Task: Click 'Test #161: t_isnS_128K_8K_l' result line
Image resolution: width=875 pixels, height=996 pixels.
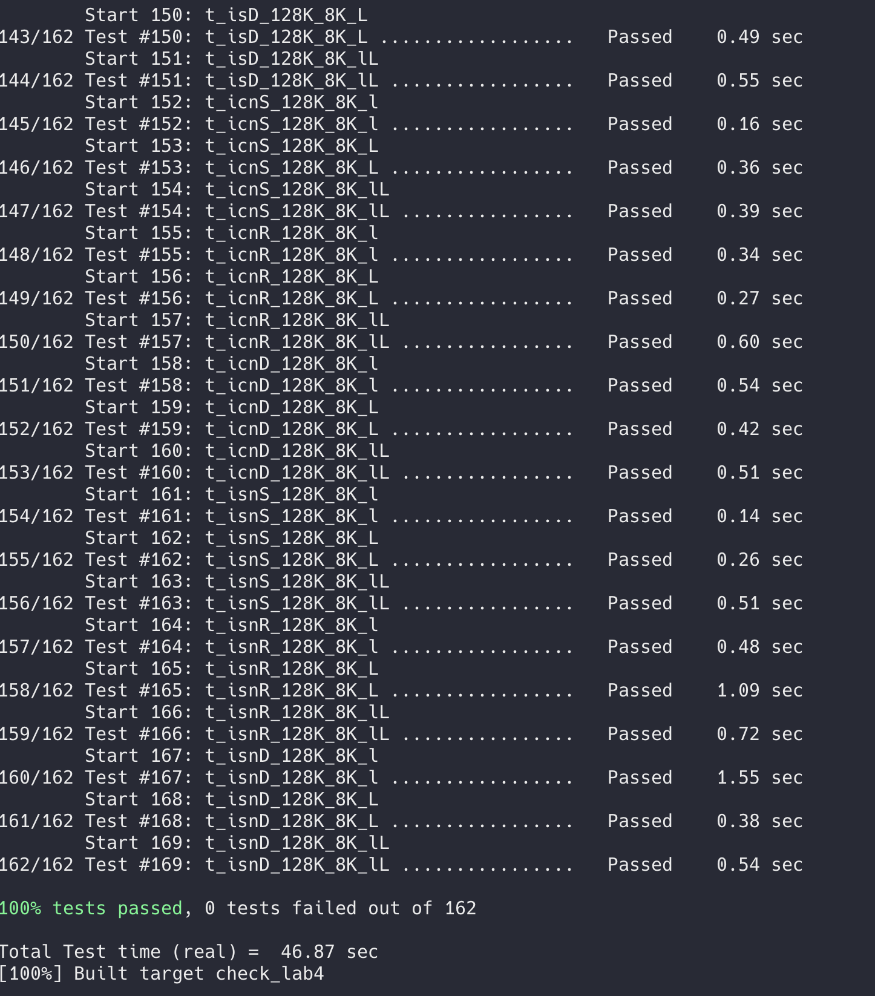Action: click(401, 516)
